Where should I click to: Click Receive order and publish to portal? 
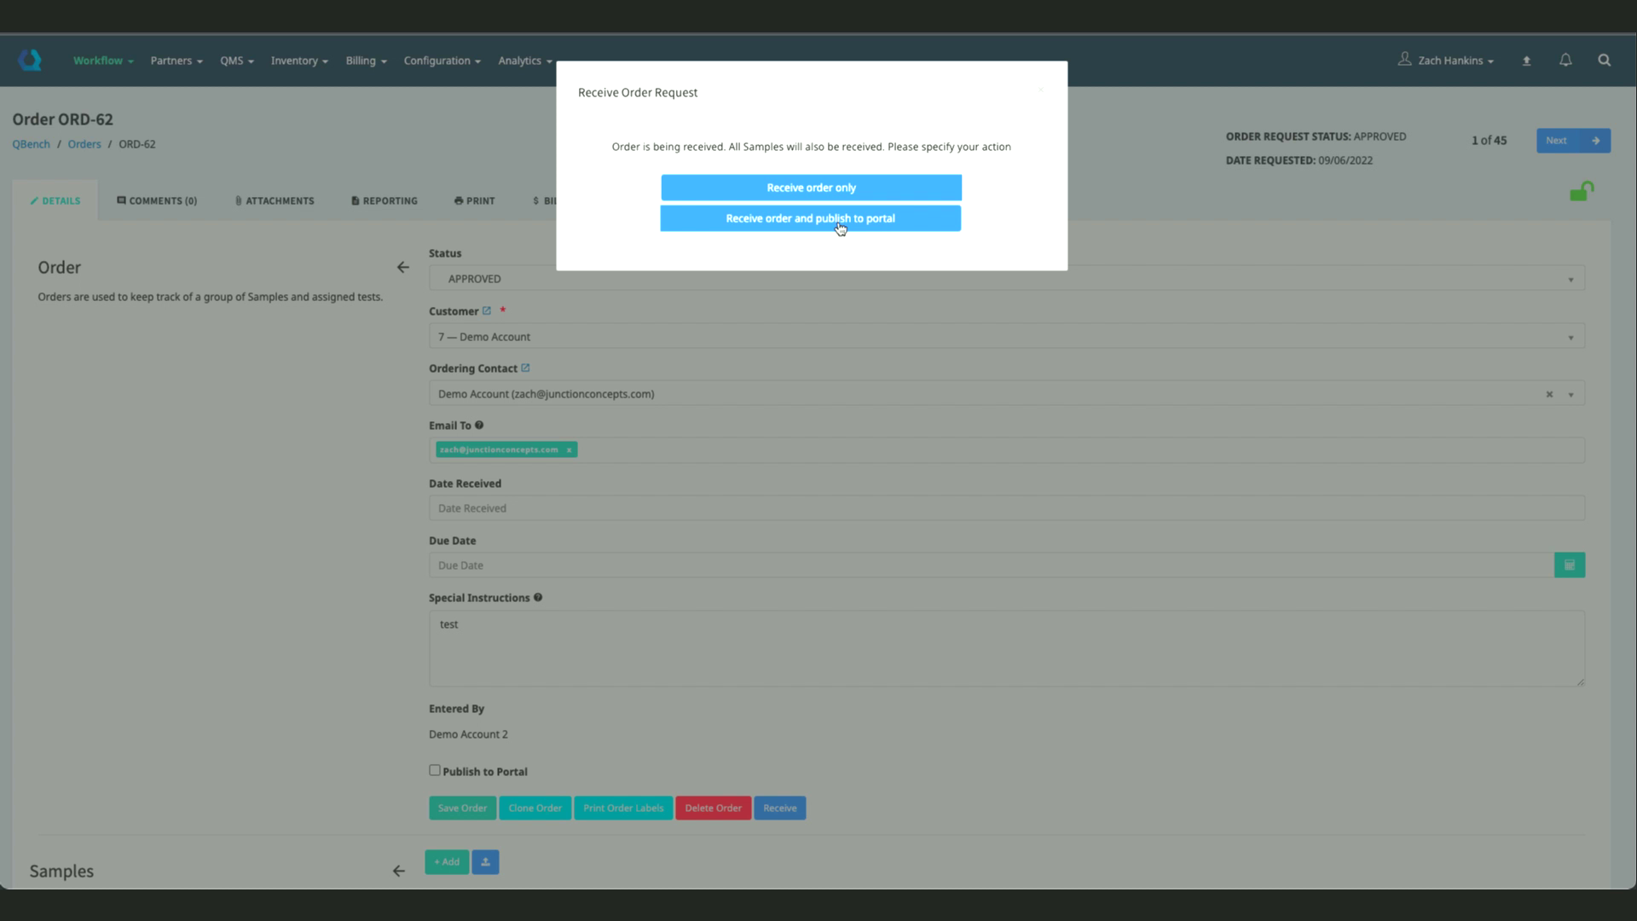click(810, 218)
